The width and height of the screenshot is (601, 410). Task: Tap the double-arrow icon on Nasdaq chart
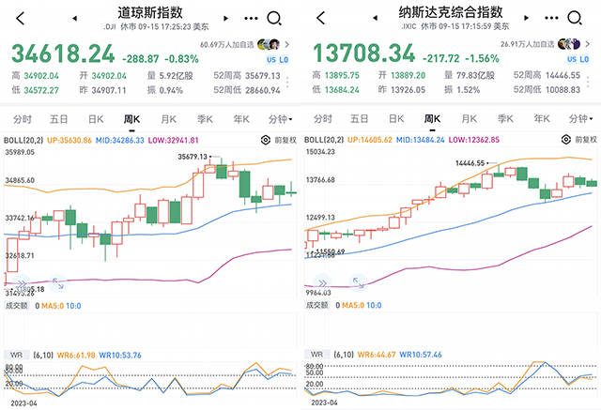pyautogui.click(x=322, y=283)
